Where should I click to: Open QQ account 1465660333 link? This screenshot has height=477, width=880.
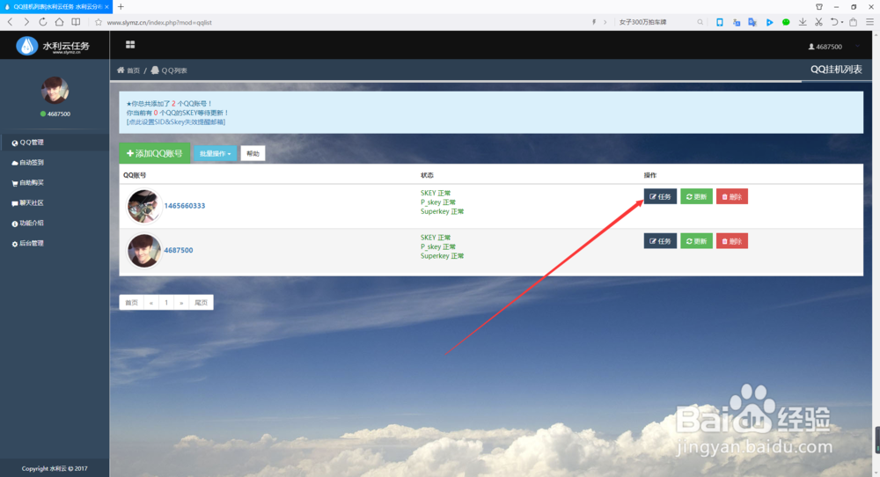(185, 206)
